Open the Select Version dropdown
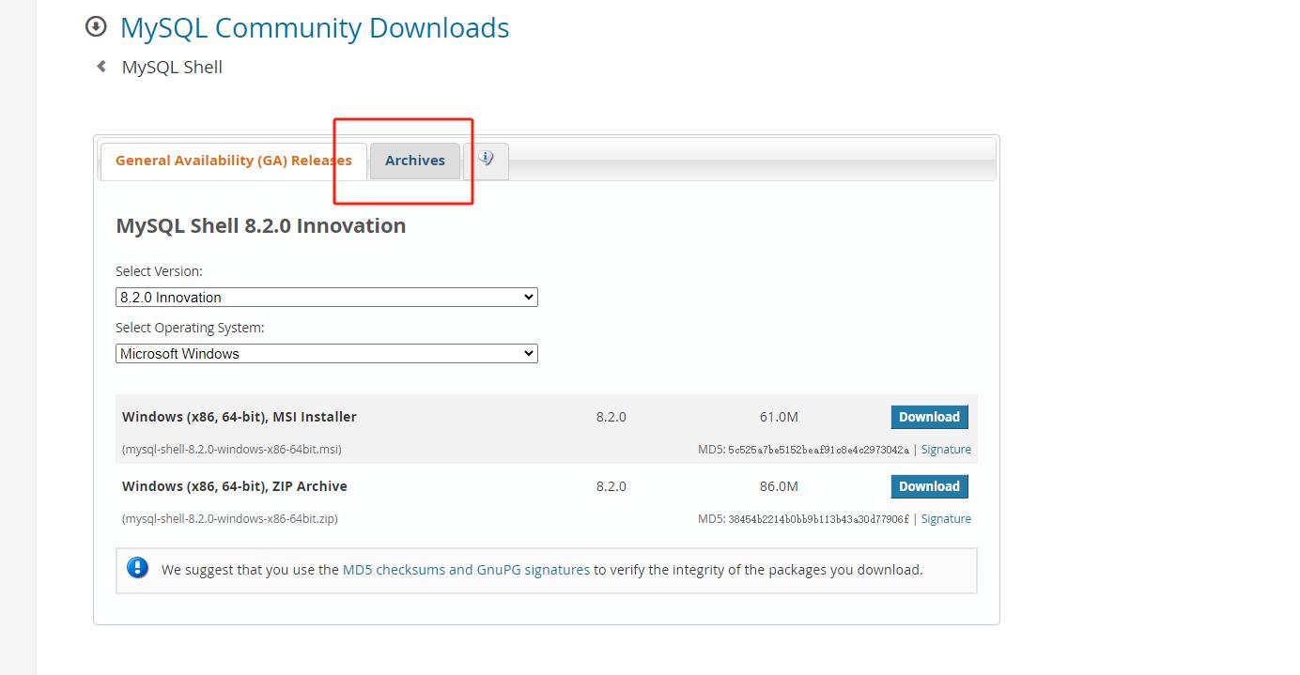 point(327,297)
